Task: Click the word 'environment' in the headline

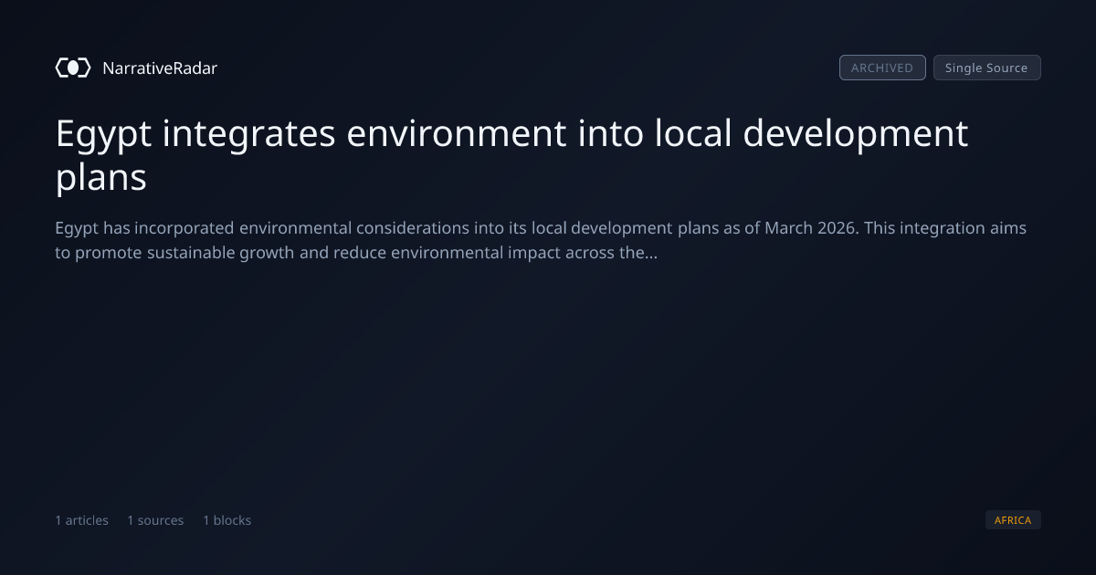Action: point(456,134)
